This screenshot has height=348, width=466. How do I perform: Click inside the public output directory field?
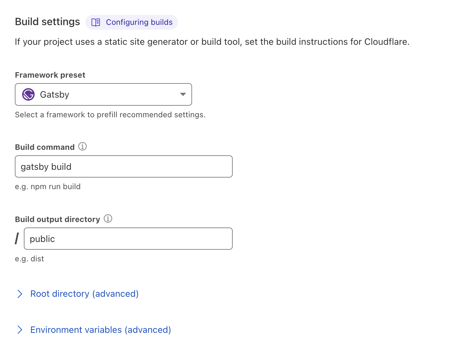128,239
